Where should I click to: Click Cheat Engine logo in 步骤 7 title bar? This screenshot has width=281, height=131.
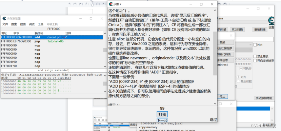(x=111, y=4)
